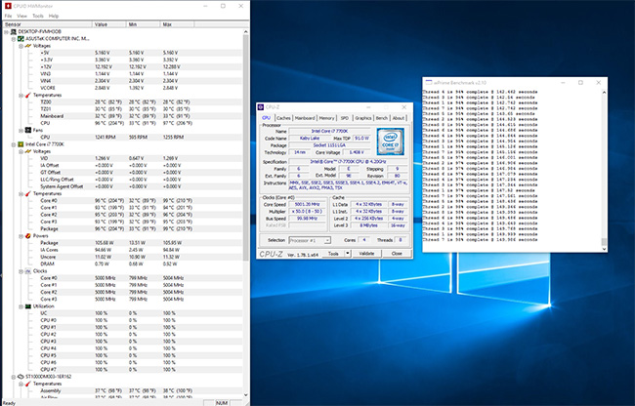
Task: Click the Core Speed value 5001.20 MHz
Action: coord(307,205)
